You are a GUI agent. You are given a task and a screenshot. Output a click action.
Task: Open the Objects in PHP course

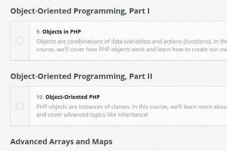point(62,32)
